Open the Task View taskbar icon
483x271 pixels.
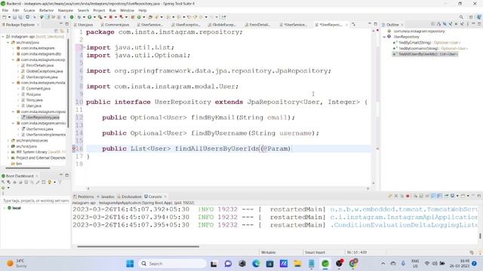[x=214, y=263]
